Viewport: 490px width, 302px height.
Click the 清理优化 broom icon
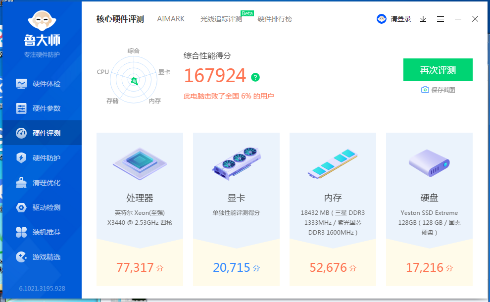(x=21, y=183)
